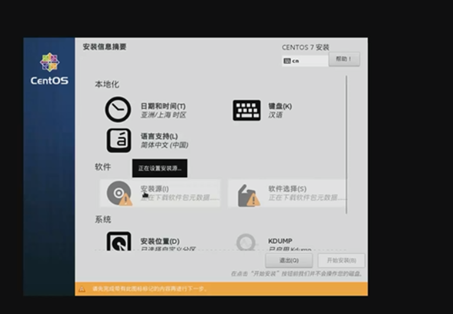453x314 pixels.
Task: Click the vertical scrollbar of the summary list
Action: tap(346, 145)
